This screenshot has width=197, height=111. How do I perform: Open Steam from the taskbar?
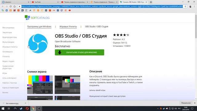(x=21, y=109)
